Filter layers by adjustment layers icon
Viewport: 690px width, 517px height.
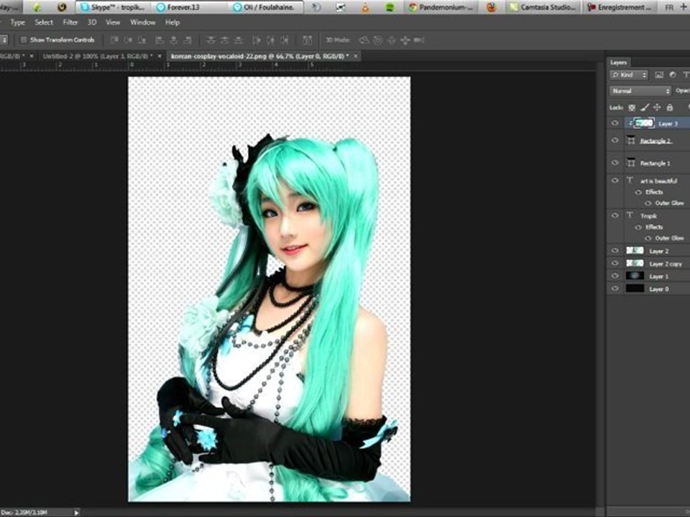pos(673,75)
